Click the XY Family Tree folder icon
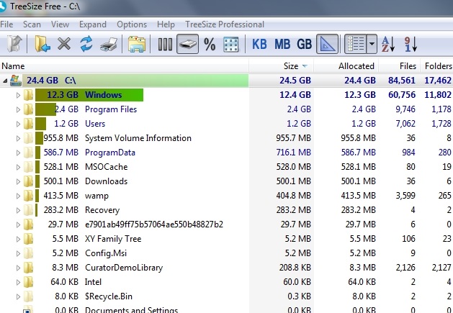 point(28,239)
